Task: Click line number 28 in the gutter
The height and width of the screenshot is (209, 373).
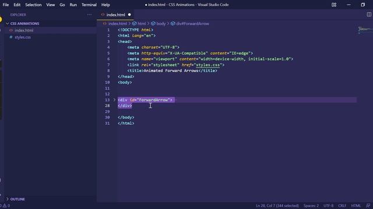Action: (107, 106)
